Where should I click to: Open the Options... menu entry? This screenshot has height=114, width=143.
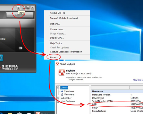pos(55,24)
